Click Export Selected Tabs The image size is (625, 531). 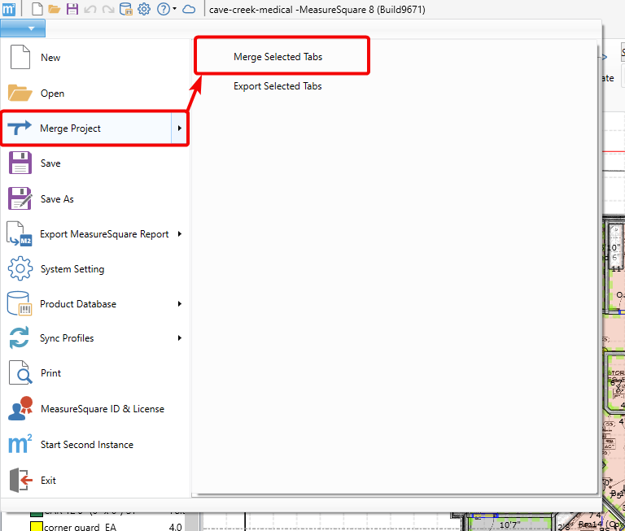(278, 86)
